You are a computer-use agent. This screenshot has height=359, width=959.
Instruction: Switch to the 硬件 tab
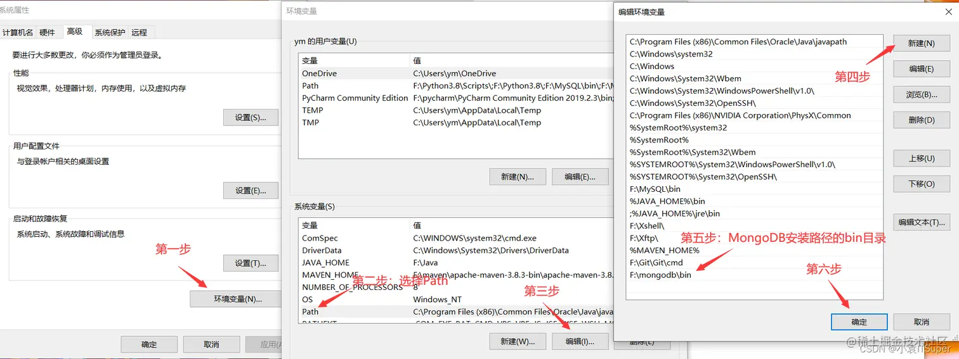click(48, 32)
